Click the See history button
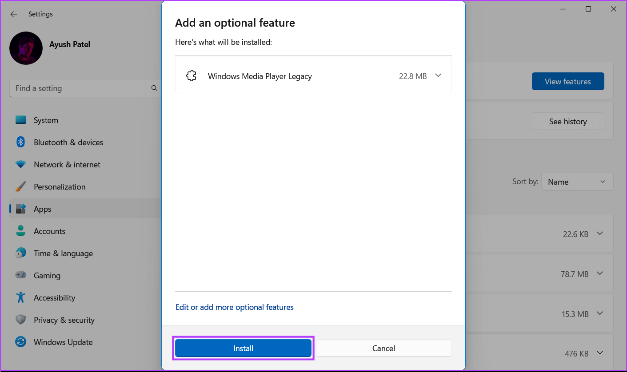 568,122
